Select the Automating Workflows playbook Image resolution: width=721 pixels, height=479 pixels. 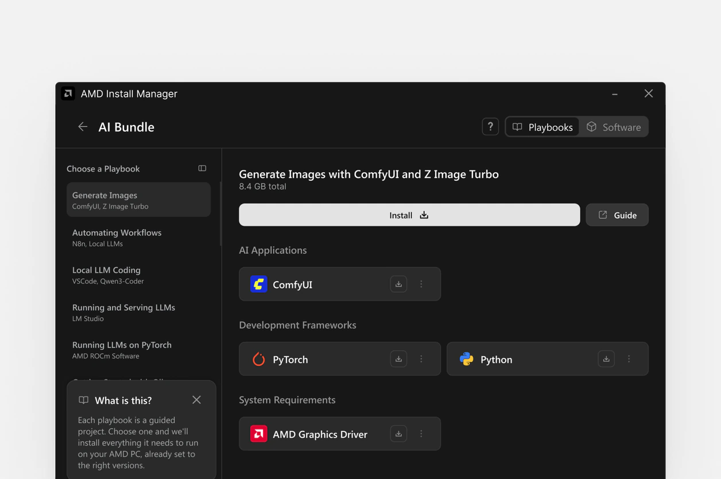click(x=138, y=237)
